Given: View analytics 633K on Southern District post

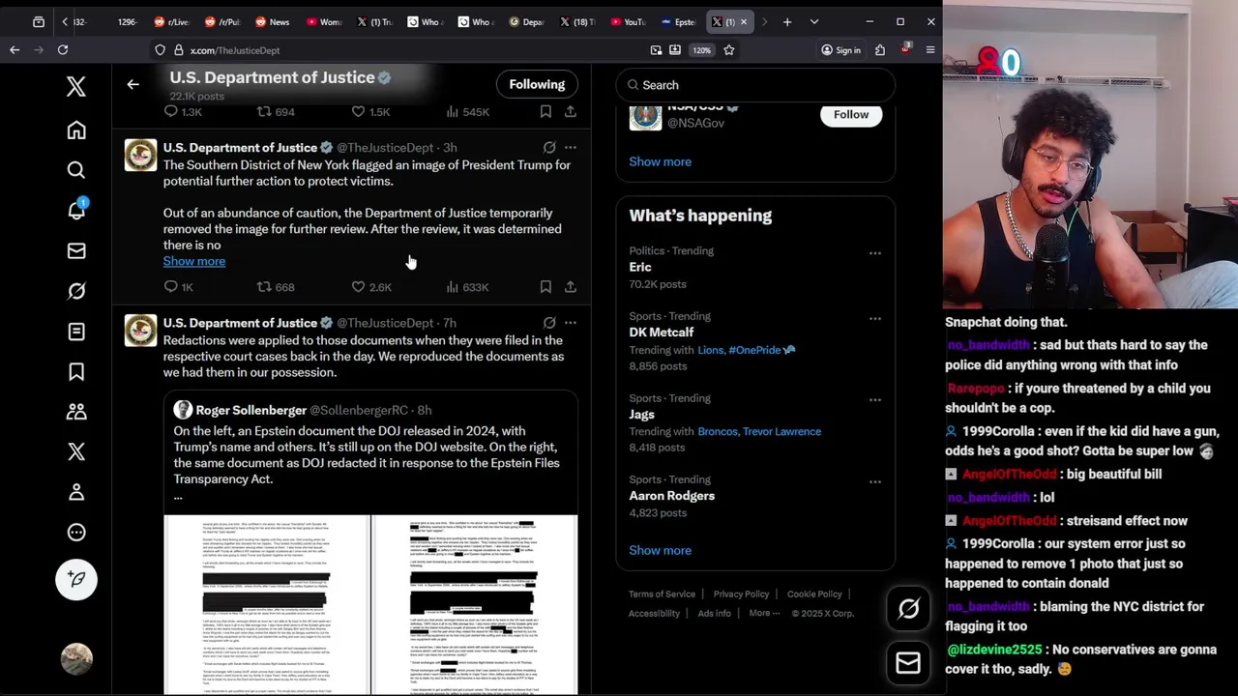Looking at the screenshot, I should click(x=467, y=287).
